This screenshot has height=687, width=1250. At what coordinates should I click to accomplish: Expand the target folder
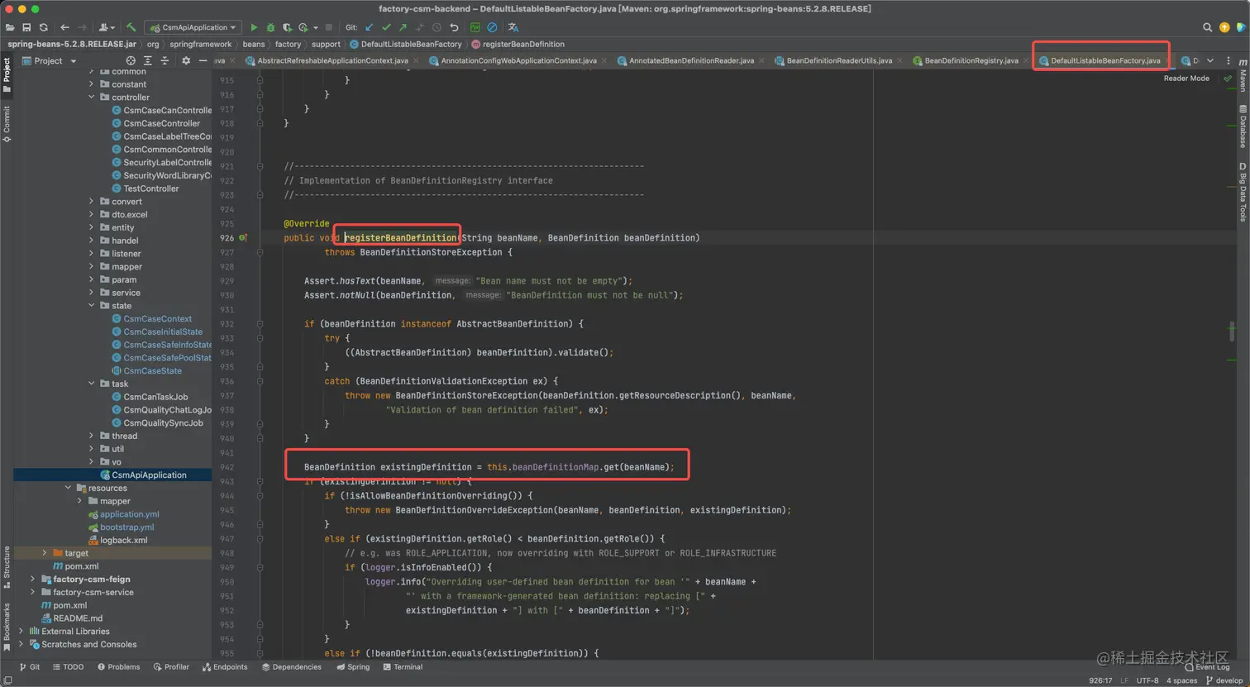click(45, 553)
